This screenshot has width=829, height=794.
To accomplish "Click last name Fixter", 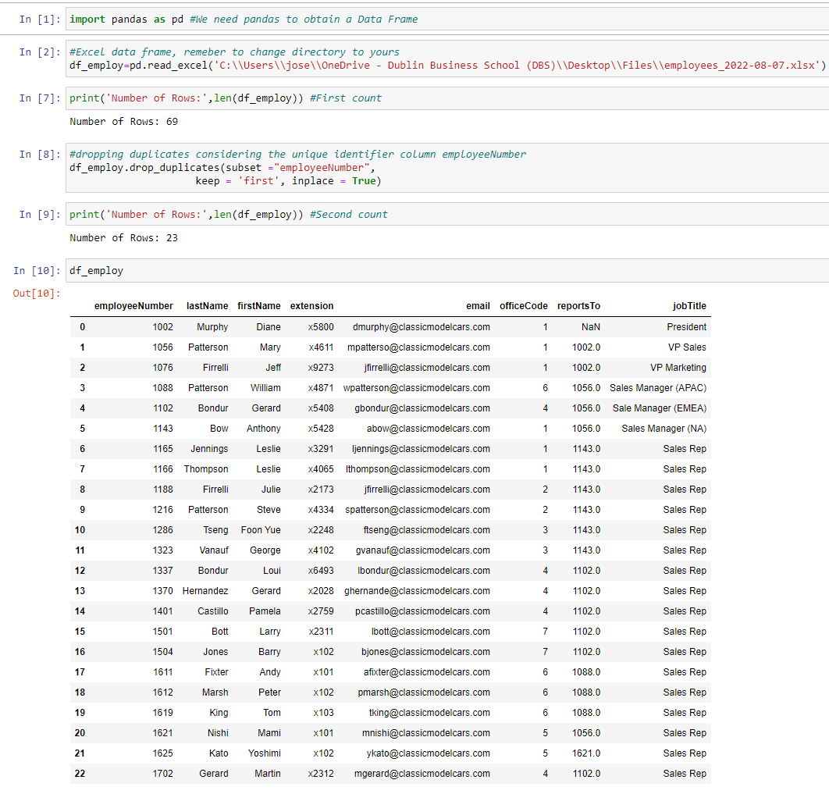I will 216,672.
